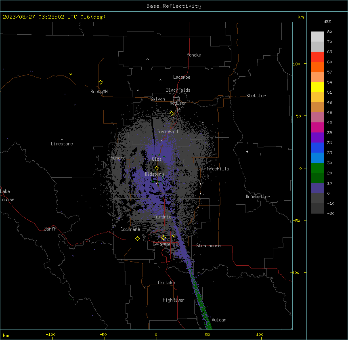Click the Innisfail town label
The image size is (348, 340).
coord(168,132)
